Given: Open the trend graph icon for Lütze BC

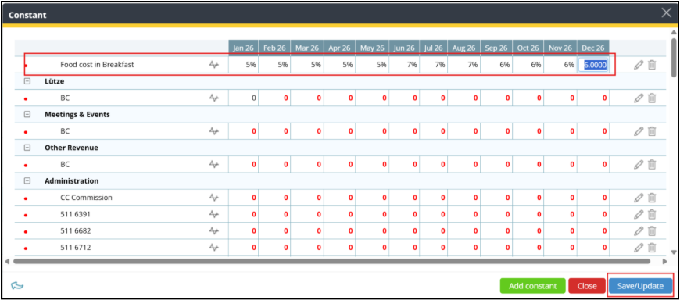Looking at the screenshot, I should (214, 98).
